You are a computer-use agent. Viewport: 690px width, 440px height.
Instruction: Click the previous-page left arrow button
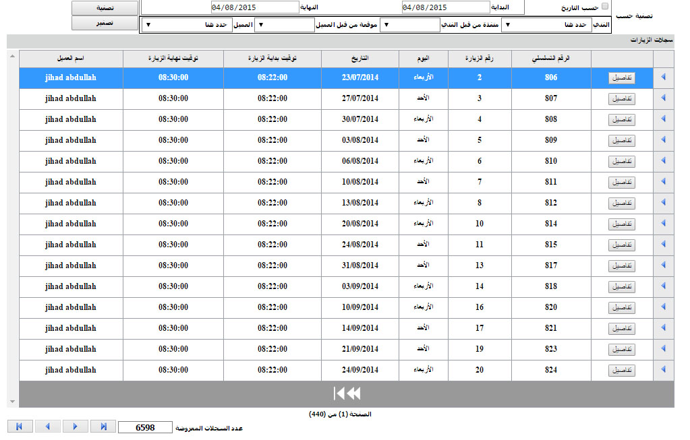coord(47,427)
